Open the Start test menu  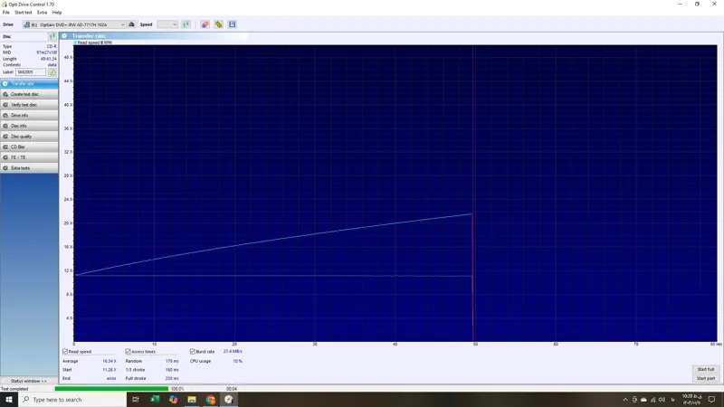[x=23, y=13]
